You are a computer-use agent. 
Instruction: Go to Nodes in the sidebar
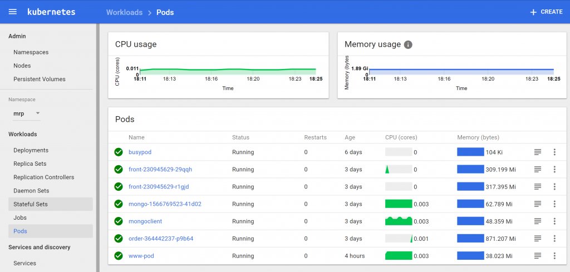point(22,66)
